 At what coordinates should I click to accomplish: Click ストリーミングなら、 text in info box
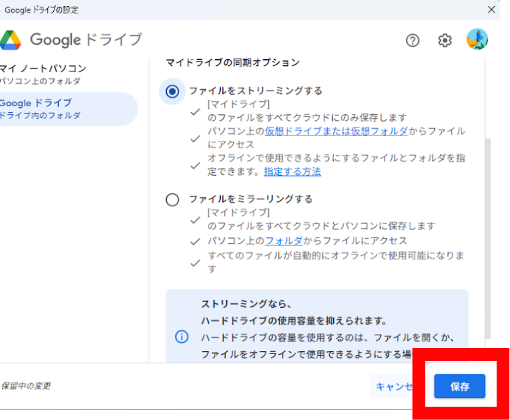click(x=246, y=304)
